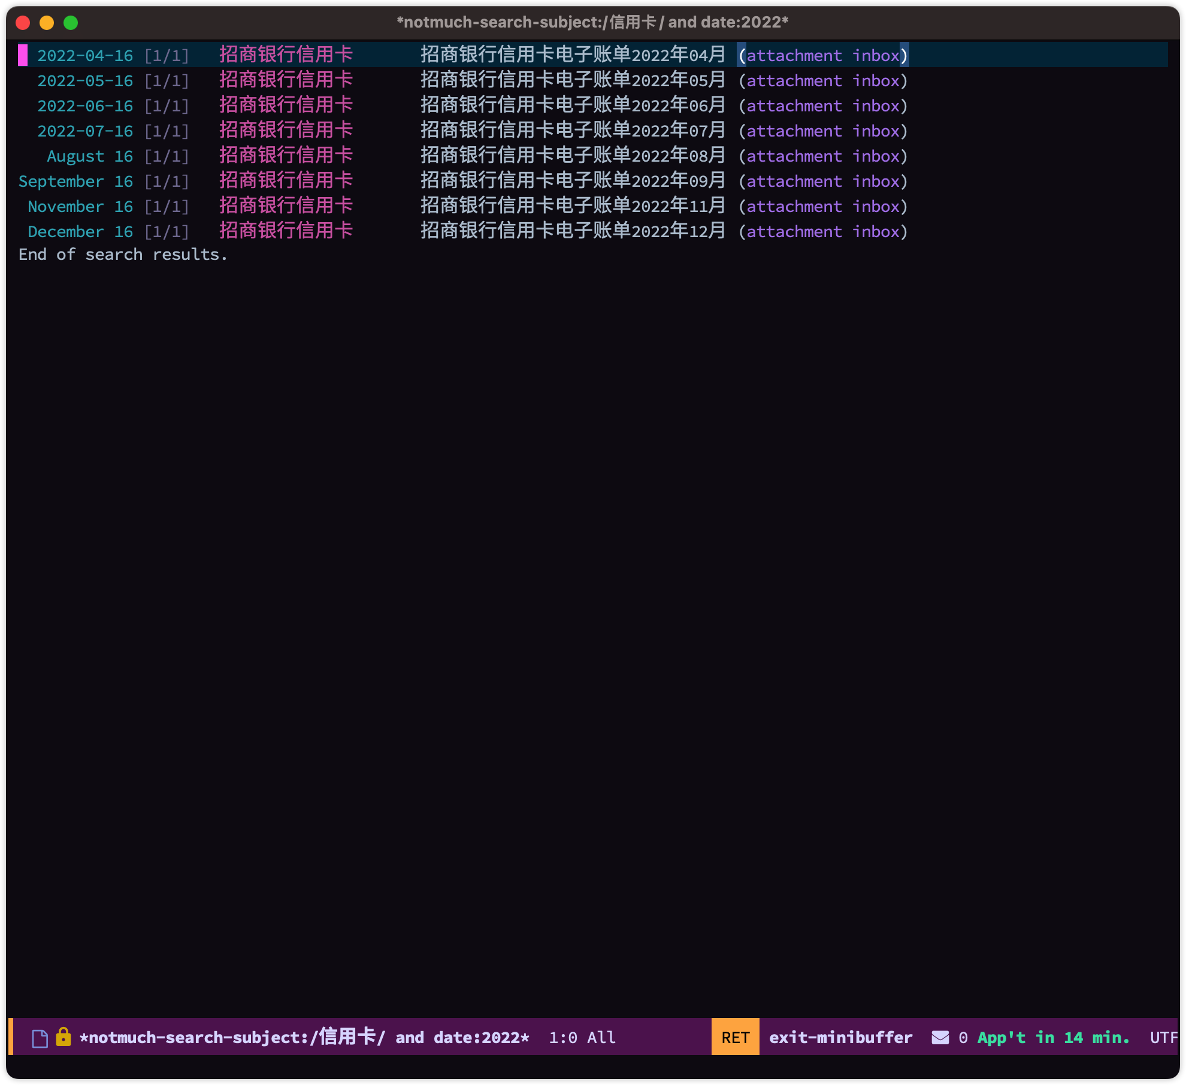The height and width of the screenshot is (1085, 1186).
Task: Click the read-only lock icon in the mode line
Action: 63,1037
